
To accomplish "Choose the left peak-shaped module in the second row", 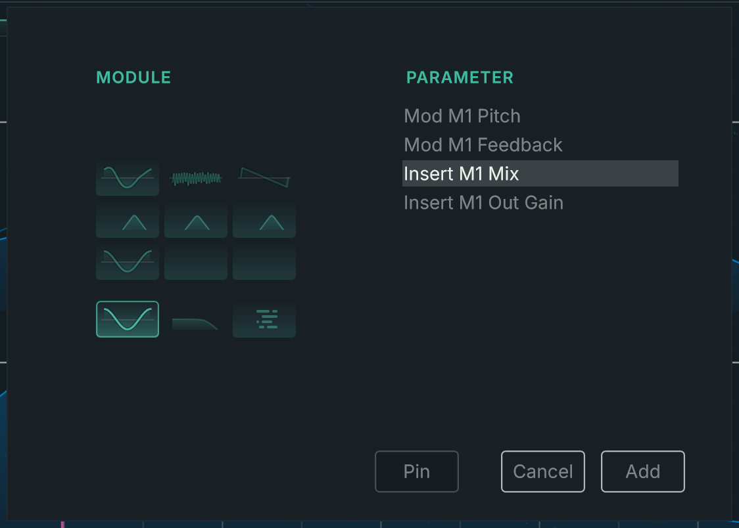I will pyautogui.click(x=128, y=221).
